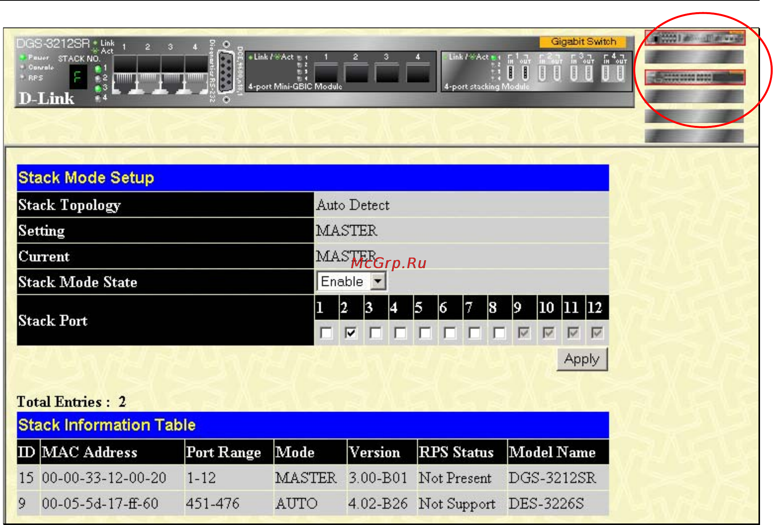Screen dimensions: 773x525
Task: Click stacking module port 1 IN connector
Action: pyautogui.click(x=511, y=73)
